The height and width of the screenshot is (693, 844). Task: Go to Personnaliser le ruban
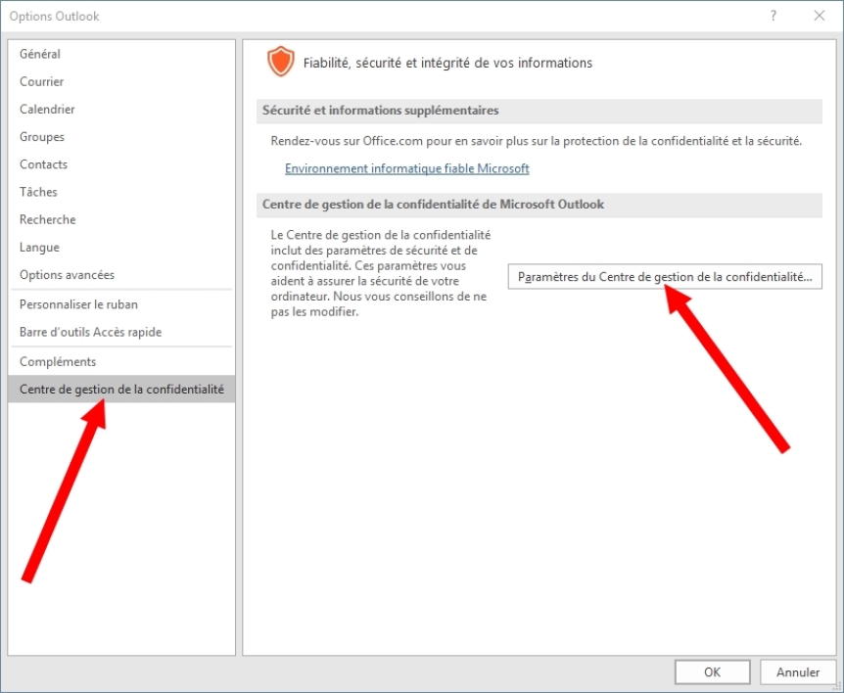point(78,304)
